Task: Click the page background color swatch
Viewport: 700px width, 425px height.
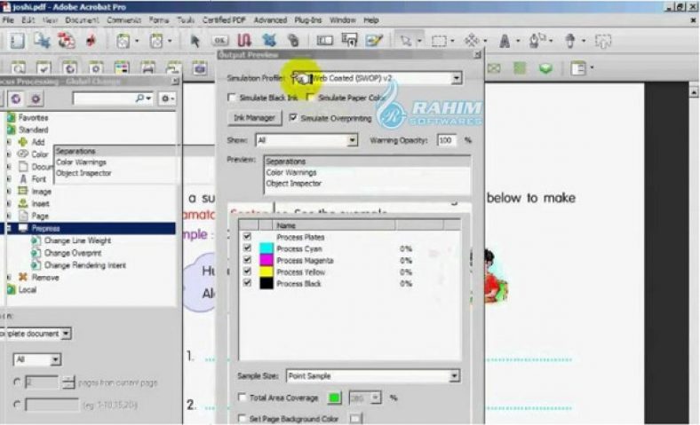Action: point(355,418)
